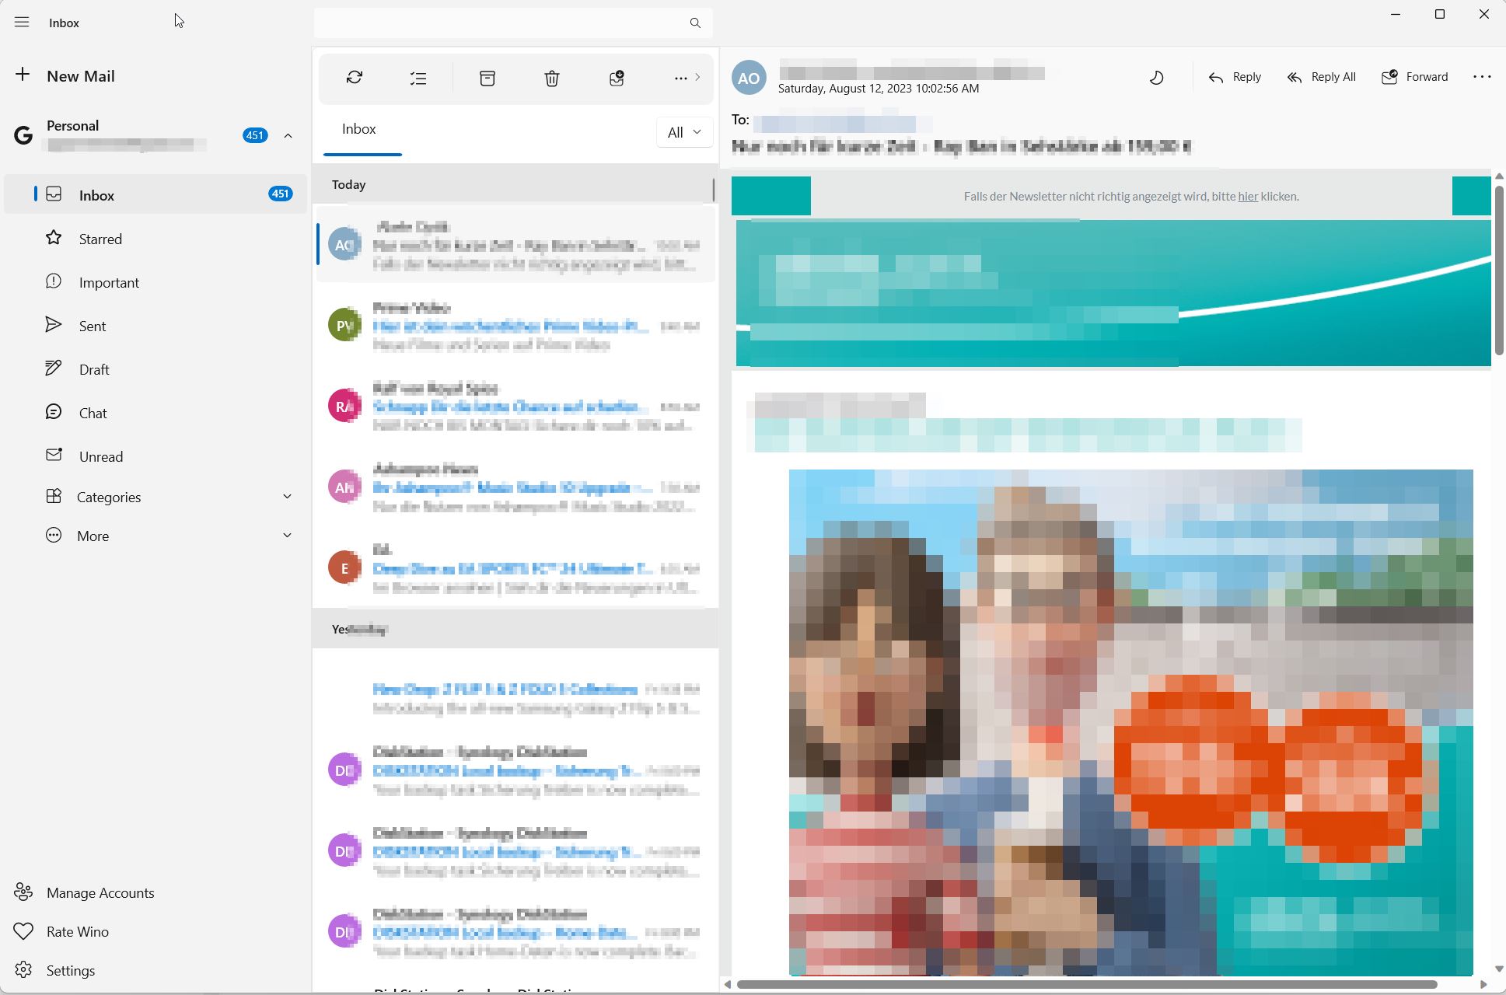The width and height of the screenshot is (1506, 995).
Task: Click the search magnifier icon
Action: 695,23
